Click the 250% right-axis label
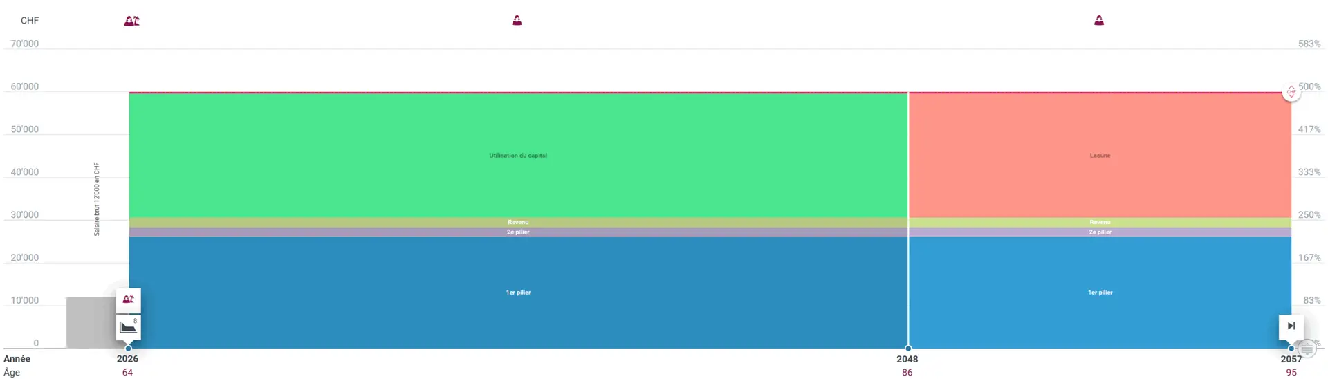Image resolution: width=1328 pixels, height=379 pixels. (x=1309, y=215)
